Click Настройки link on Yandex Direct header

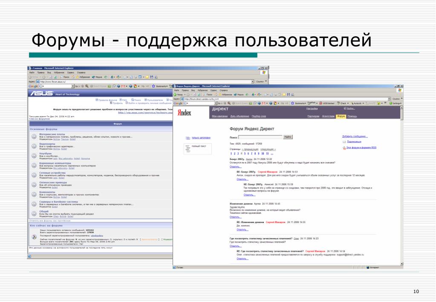(x=312, y=108)
